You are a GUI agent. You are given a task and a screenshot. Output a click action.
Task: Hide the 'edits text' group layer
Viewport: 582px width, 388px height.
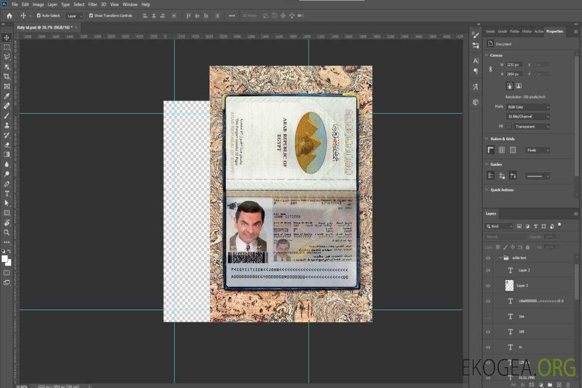click(x=488, y=258)
